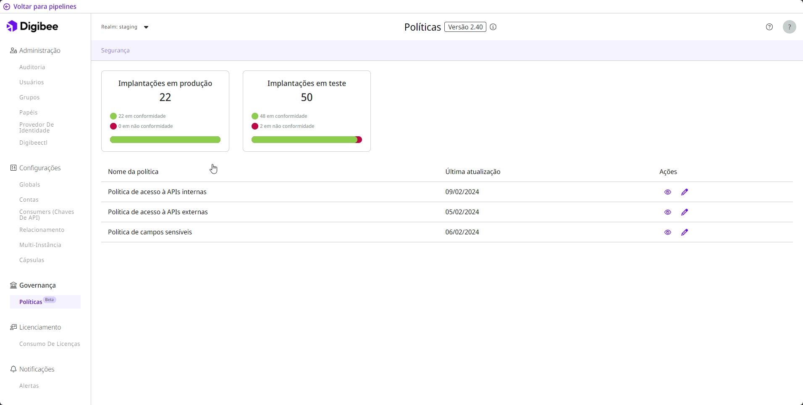Click pencil icon for Política de campos sensíveis
The image size is (803, 405).
coord(685,232)
